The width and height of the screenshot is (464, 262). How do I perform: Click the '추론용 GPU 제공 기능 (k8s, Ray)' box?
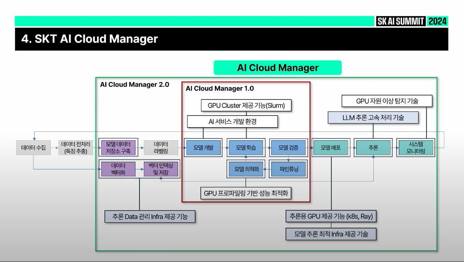click(x=331, y=216)
